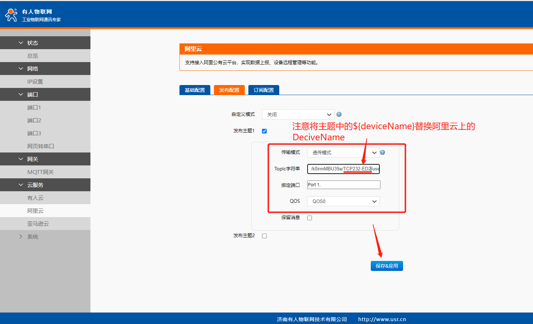Collapse the 端口 sidebar section
Screen dimensions: 533x324
point(45,94)
